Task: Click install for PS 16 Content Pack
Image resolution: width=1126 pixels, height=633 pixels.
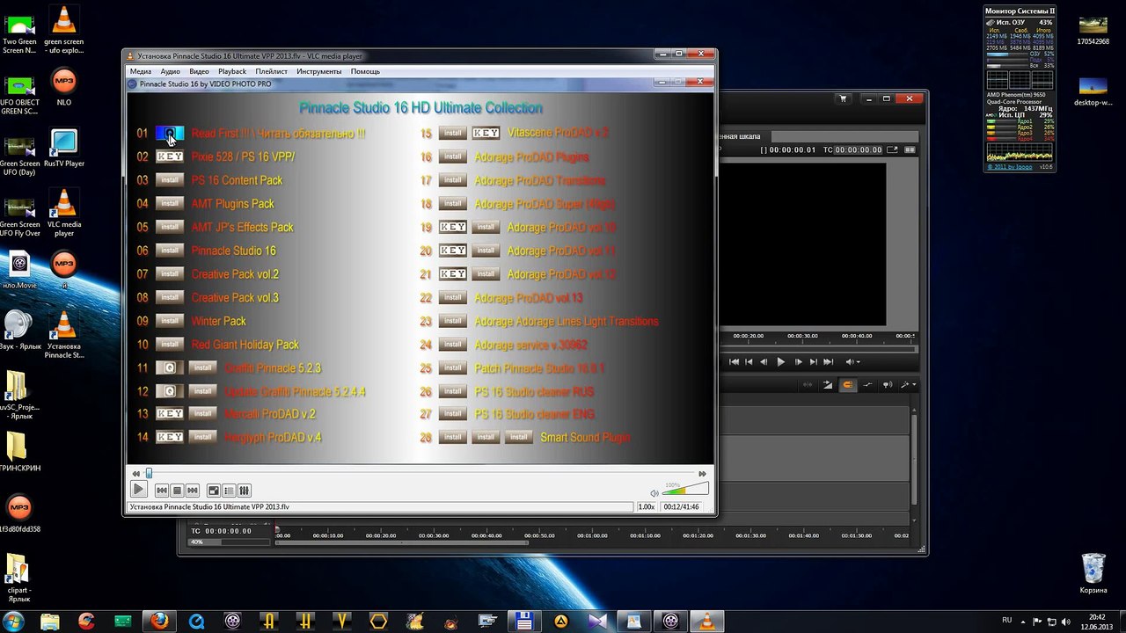Action: [x=170, y=180]
